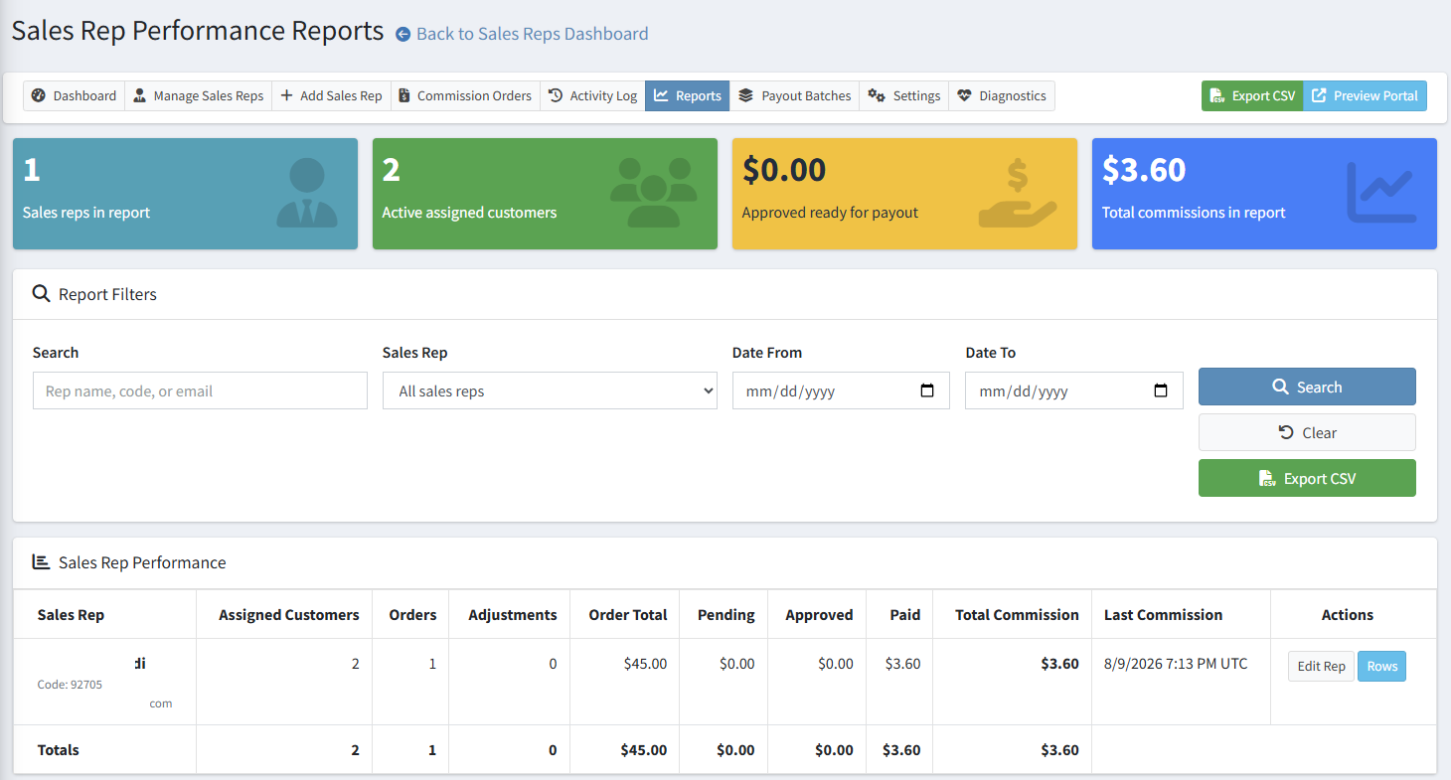Click the group icon on the Active assigned customers card

click(x=654, y=193)
